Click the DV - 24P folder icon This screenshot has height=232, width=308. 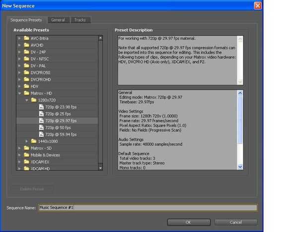(x=26, y=52)
